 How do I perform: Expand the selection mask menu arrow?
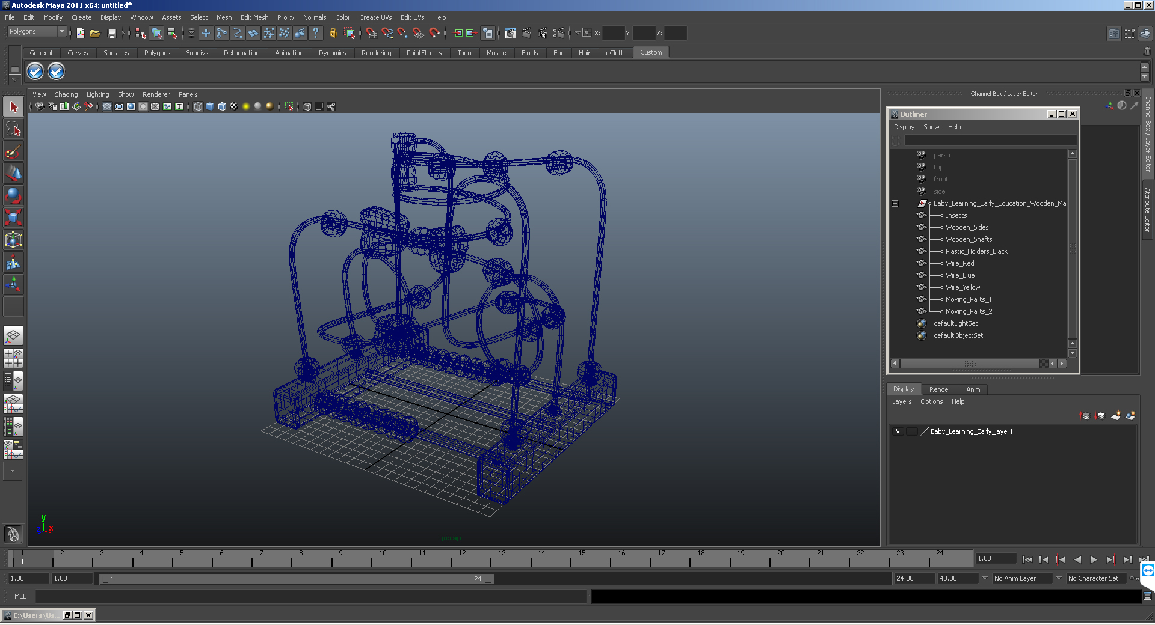[191, 33]
